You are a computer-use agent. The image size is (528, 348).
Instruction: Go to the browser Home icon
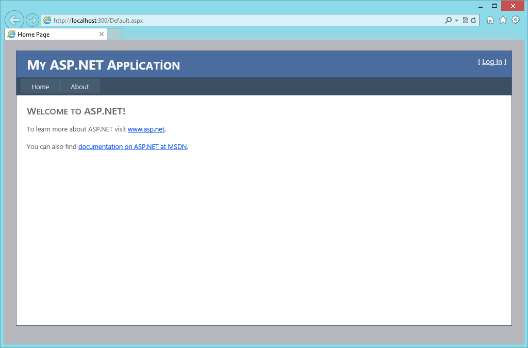point(490,20)
